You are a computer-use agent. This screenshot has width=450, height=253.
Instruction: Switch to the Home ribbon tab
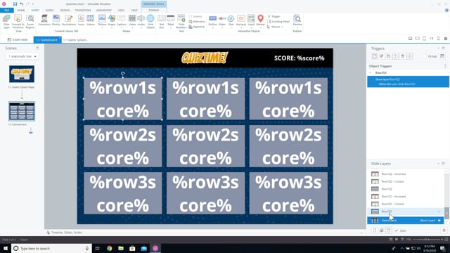coord(20,11)
